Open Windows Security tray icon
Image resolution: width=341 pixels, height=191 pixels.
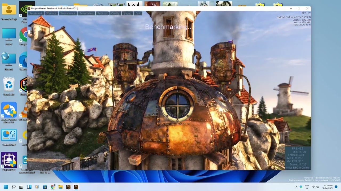point(301,187)
